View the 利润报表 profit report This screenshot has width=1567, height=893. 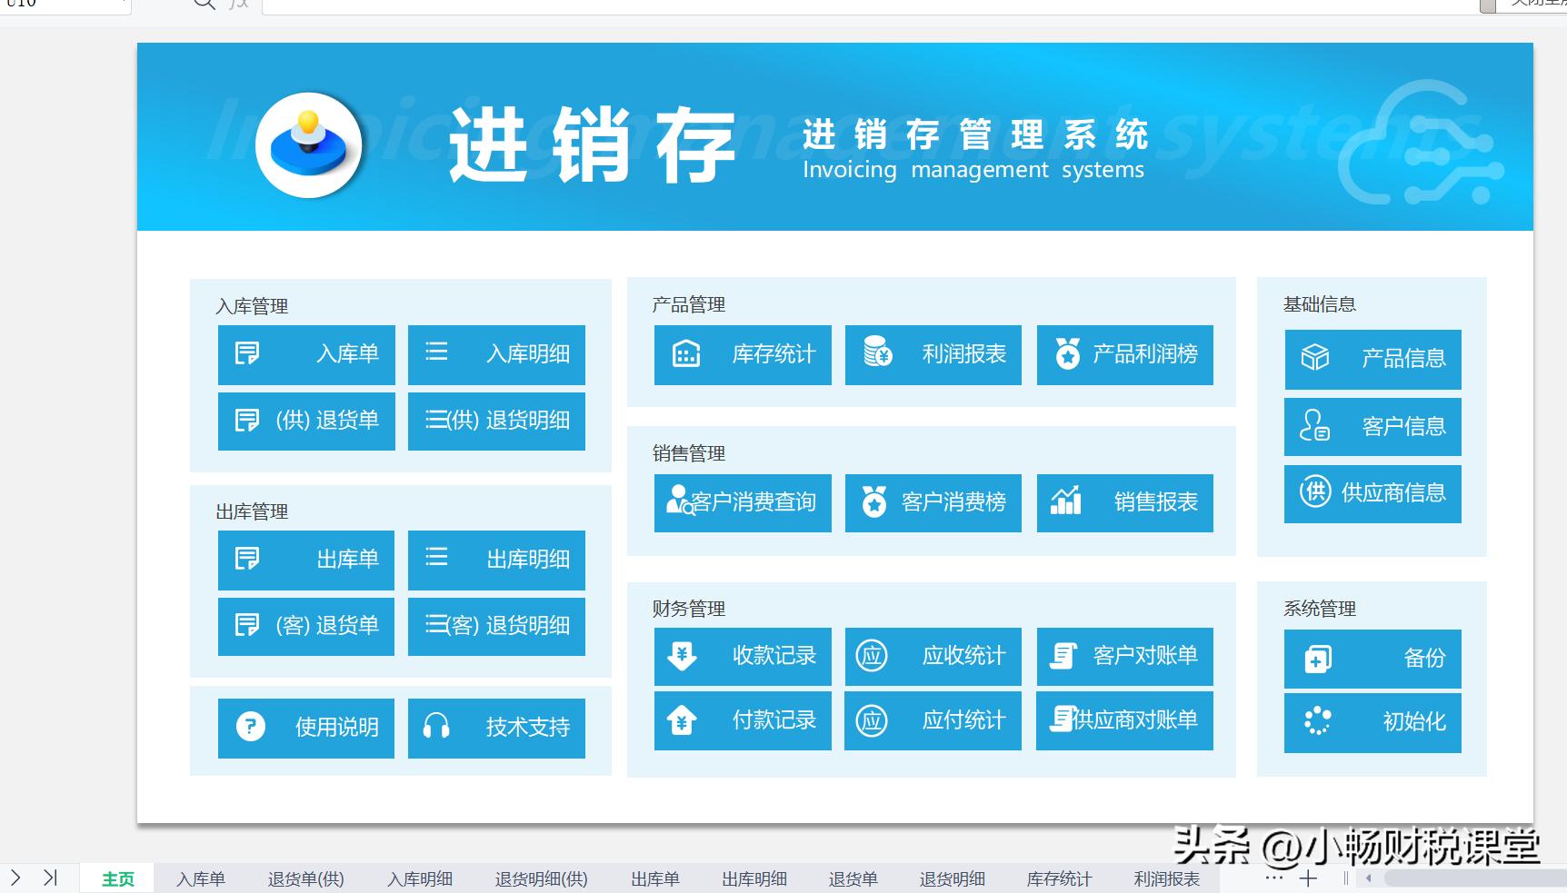933,355
